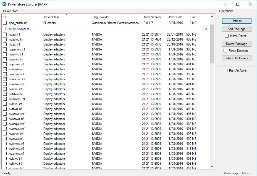Select the nvszqwu.inf file name
The height and width of the screenshot is (176, 257).
tap(17, 124)
